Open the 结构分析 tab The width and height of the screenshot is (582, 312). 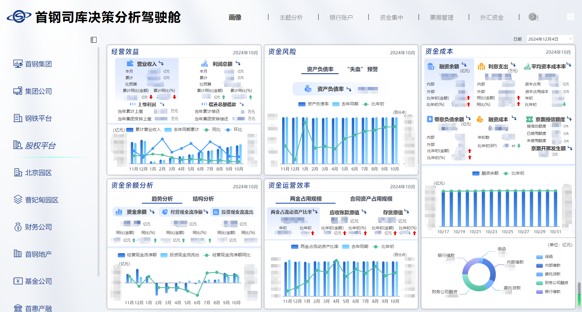[203, 199]
